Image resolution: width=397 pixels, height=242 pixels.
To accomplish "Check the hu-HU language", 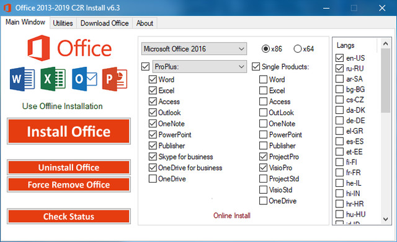I will [339, 214].
